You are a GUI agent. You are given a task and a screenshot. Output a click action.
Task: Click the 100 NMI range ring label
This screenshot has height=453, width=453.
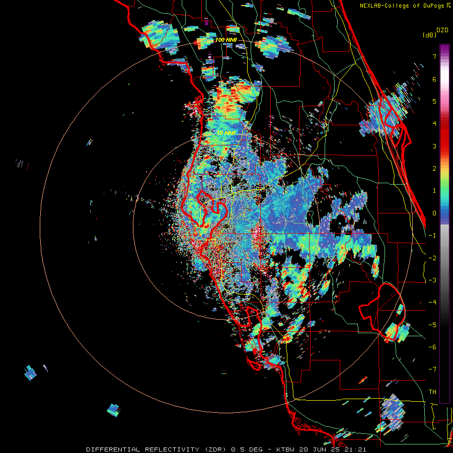226,40
